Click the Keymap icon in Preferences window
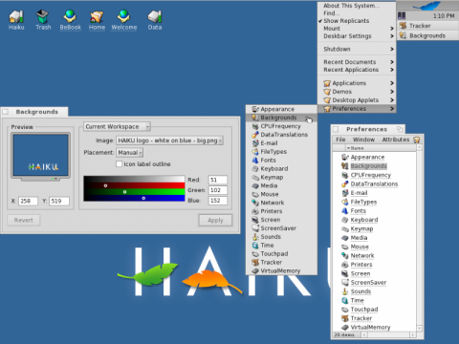 (x=345, y=228)
